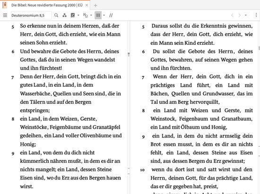Screen dimensions: 260x194
Task: Click the checkmark list icon
Action: tap(73, 16)
